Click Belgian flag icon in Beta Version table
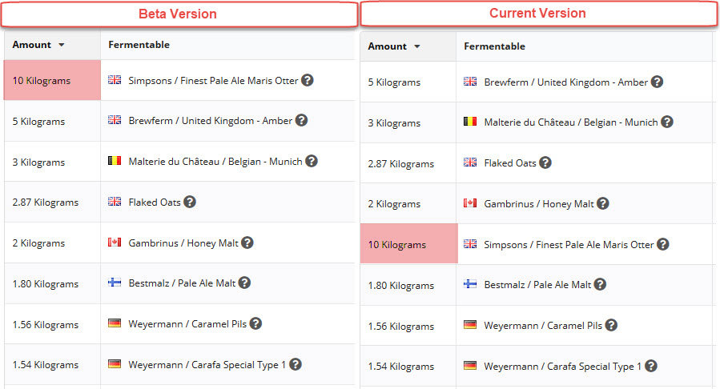 [115, 161]
